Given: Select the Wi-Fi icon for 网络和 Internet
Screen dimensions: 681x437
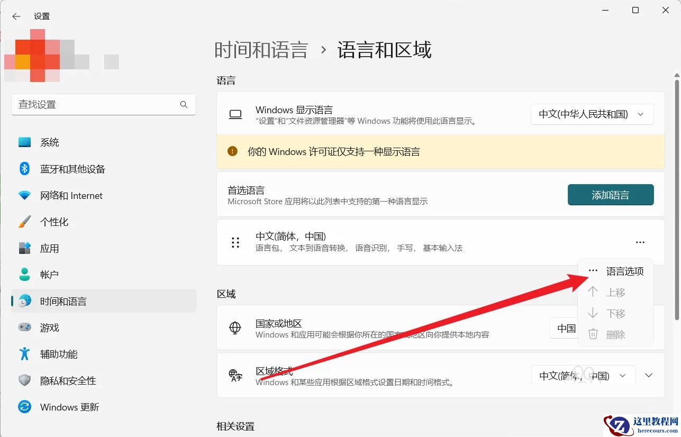Looking at the screenshot, I should click(24, 195).
